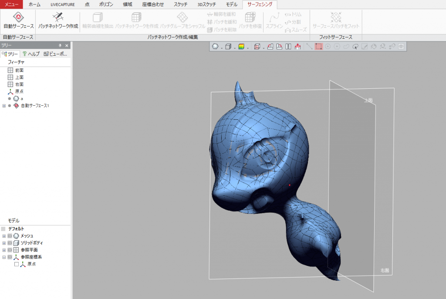Toggle visibility dot beside 自動サーフェース1
The height and width of the screenshot is (299, 446).
pos(10,106)
